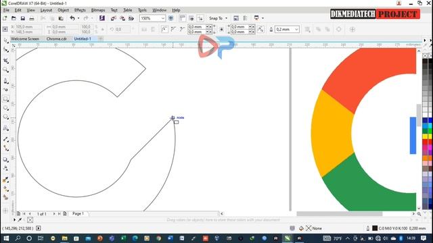Toggle Show Grid button

191,18
